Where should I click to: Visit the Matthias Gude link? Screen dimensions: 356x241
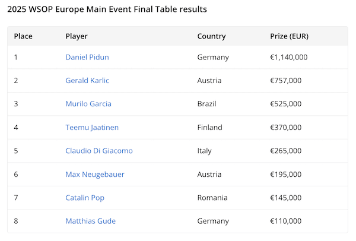tap(90, 221)
